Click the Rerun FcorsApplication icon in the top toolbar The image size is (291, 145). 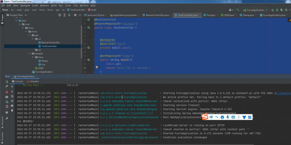(273, 10)
